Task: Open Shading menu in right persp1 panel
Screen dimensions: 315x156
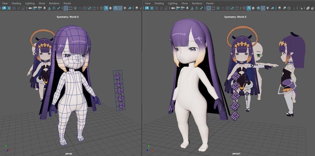Action: pos(159,3)
